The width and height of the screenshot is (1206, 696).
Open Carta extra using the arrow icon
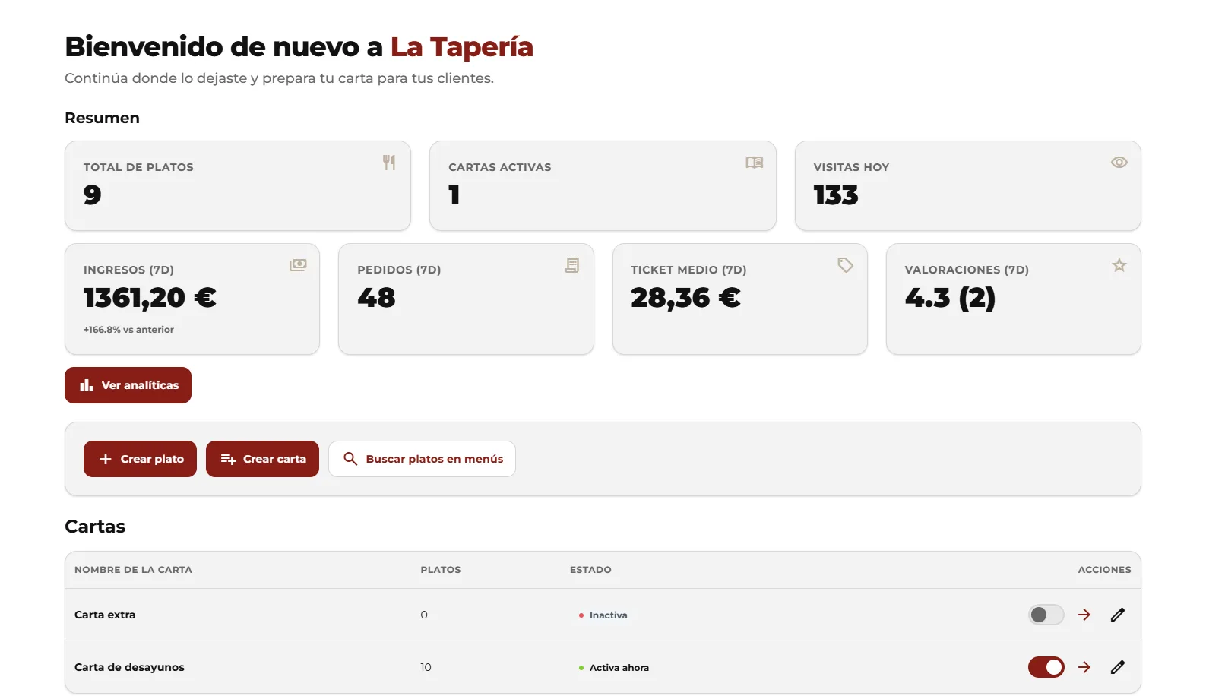click(x=1084, y=615)
